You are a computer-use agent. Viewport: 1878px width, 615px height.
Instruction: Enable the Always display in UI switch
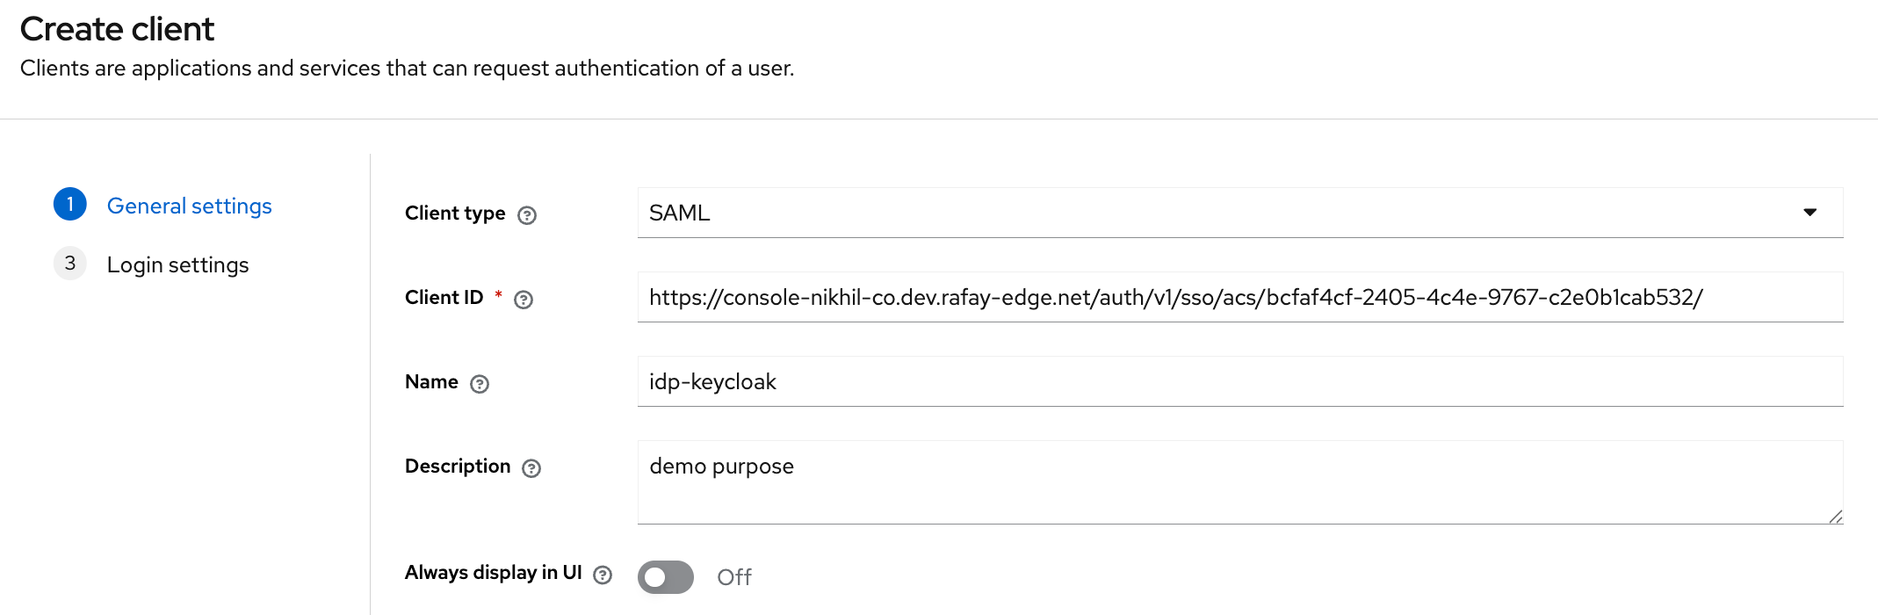coord(665,577)
